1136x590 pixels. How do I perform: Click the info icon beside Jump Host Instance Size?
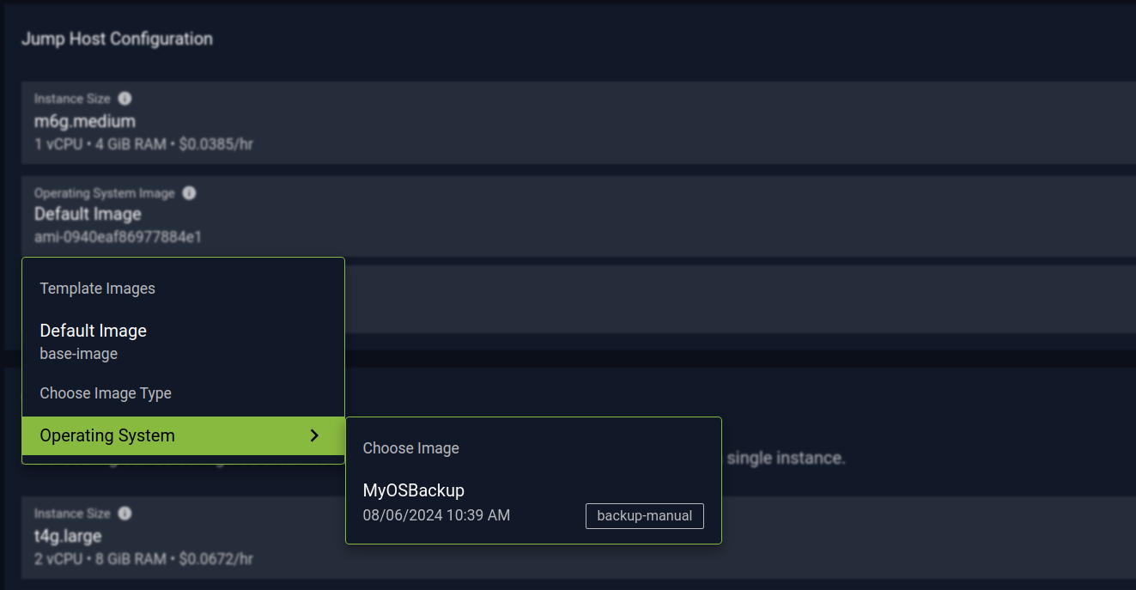coord(125,99)
